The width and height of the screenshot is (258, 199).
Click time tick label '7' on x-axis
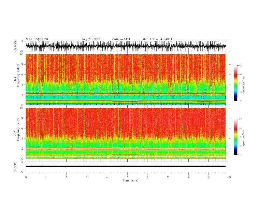(168, 177)
